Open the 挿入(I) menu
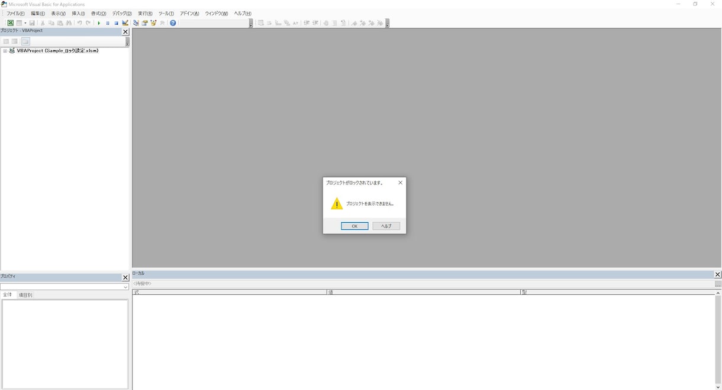The width and height of the screenshot is (722, 390). point(78,14)
